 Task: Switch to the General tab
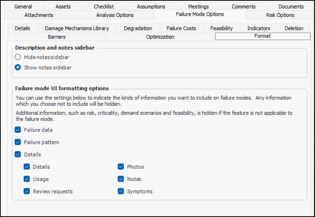pos(23,6)
